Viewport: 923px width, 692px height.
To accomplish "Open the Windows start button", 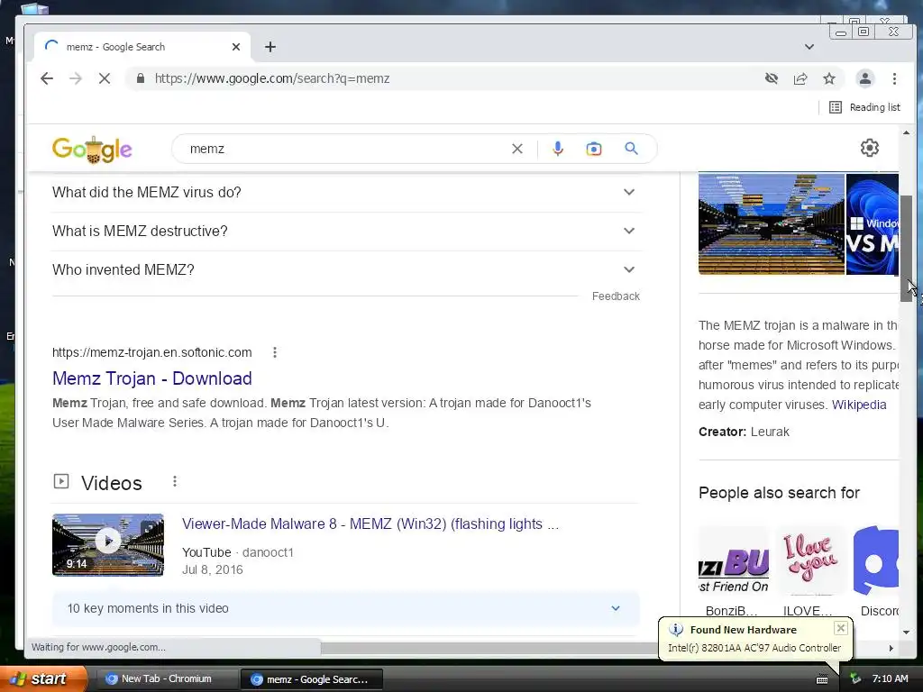I will coord(44,678).
